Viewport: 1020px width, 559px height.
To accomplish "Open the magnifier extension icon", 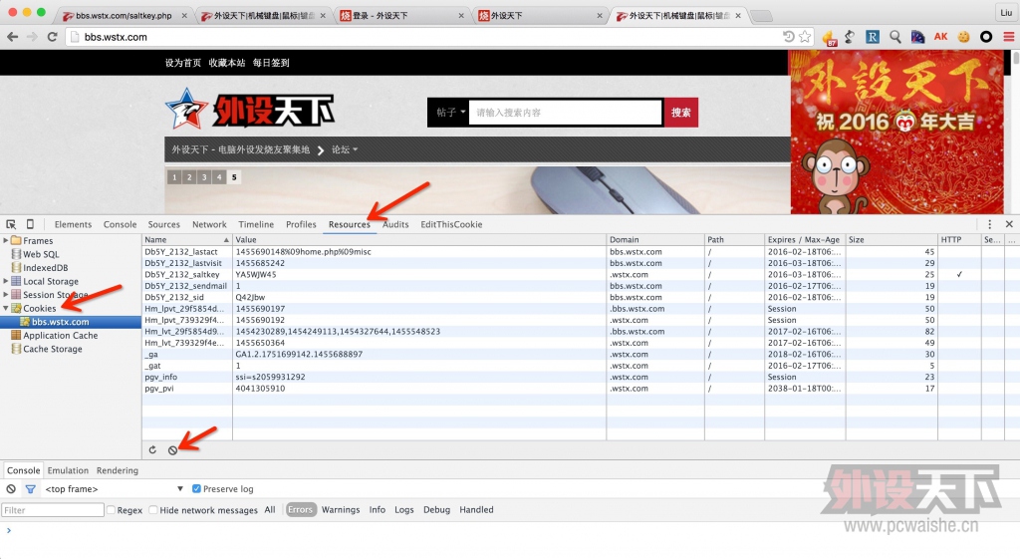I will pyautogui.click(x=895, y=37).
